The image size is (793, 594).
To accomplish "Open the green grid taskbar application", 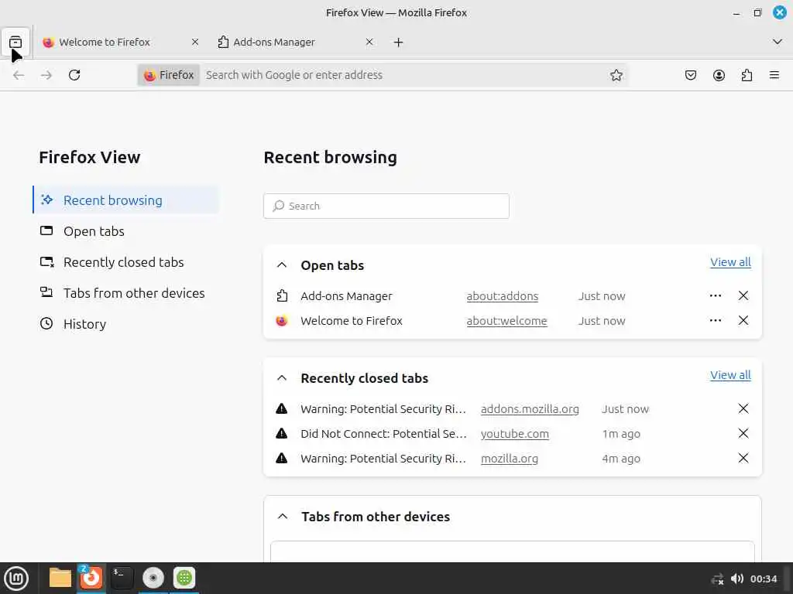I will click(184, 578).
